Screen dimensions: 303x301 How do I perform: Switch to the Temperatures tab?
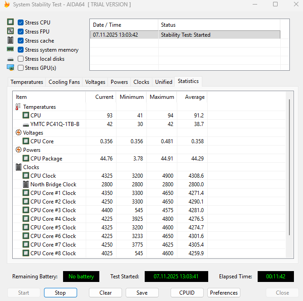click(x=27, y=82)
